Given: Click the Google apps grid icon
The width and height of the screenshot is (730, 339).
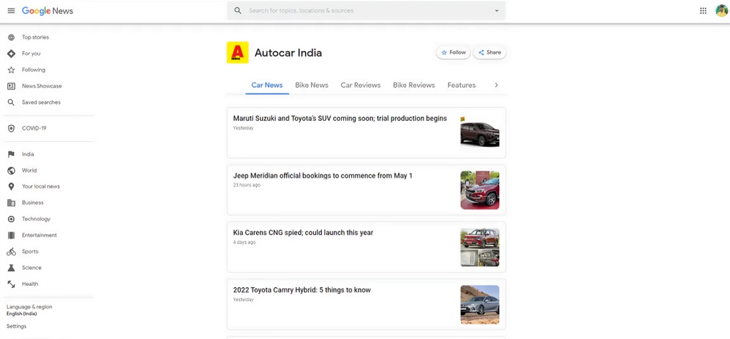Looking at the screenshot, I should tap(703, 11).
